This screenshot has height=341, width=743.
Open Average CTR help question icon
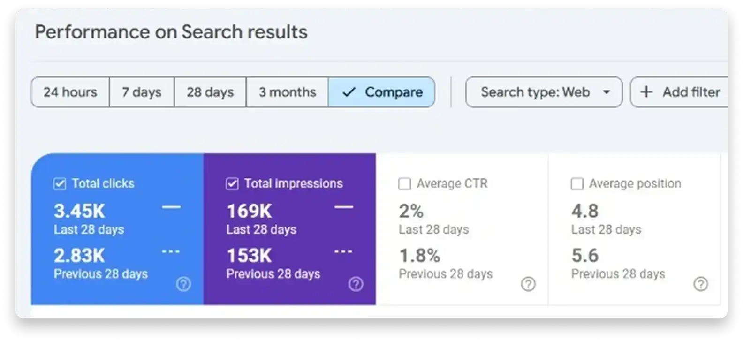[528, 284]
